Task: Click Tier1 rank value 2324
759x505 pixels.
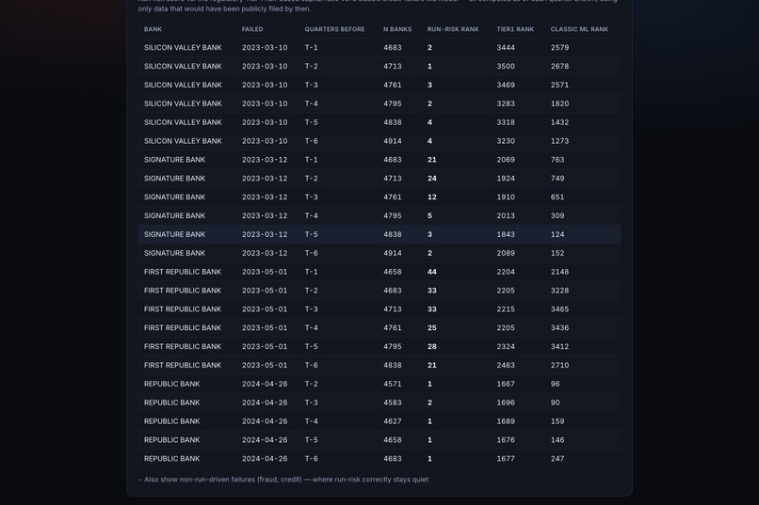Action: click(x=506, y=346)
